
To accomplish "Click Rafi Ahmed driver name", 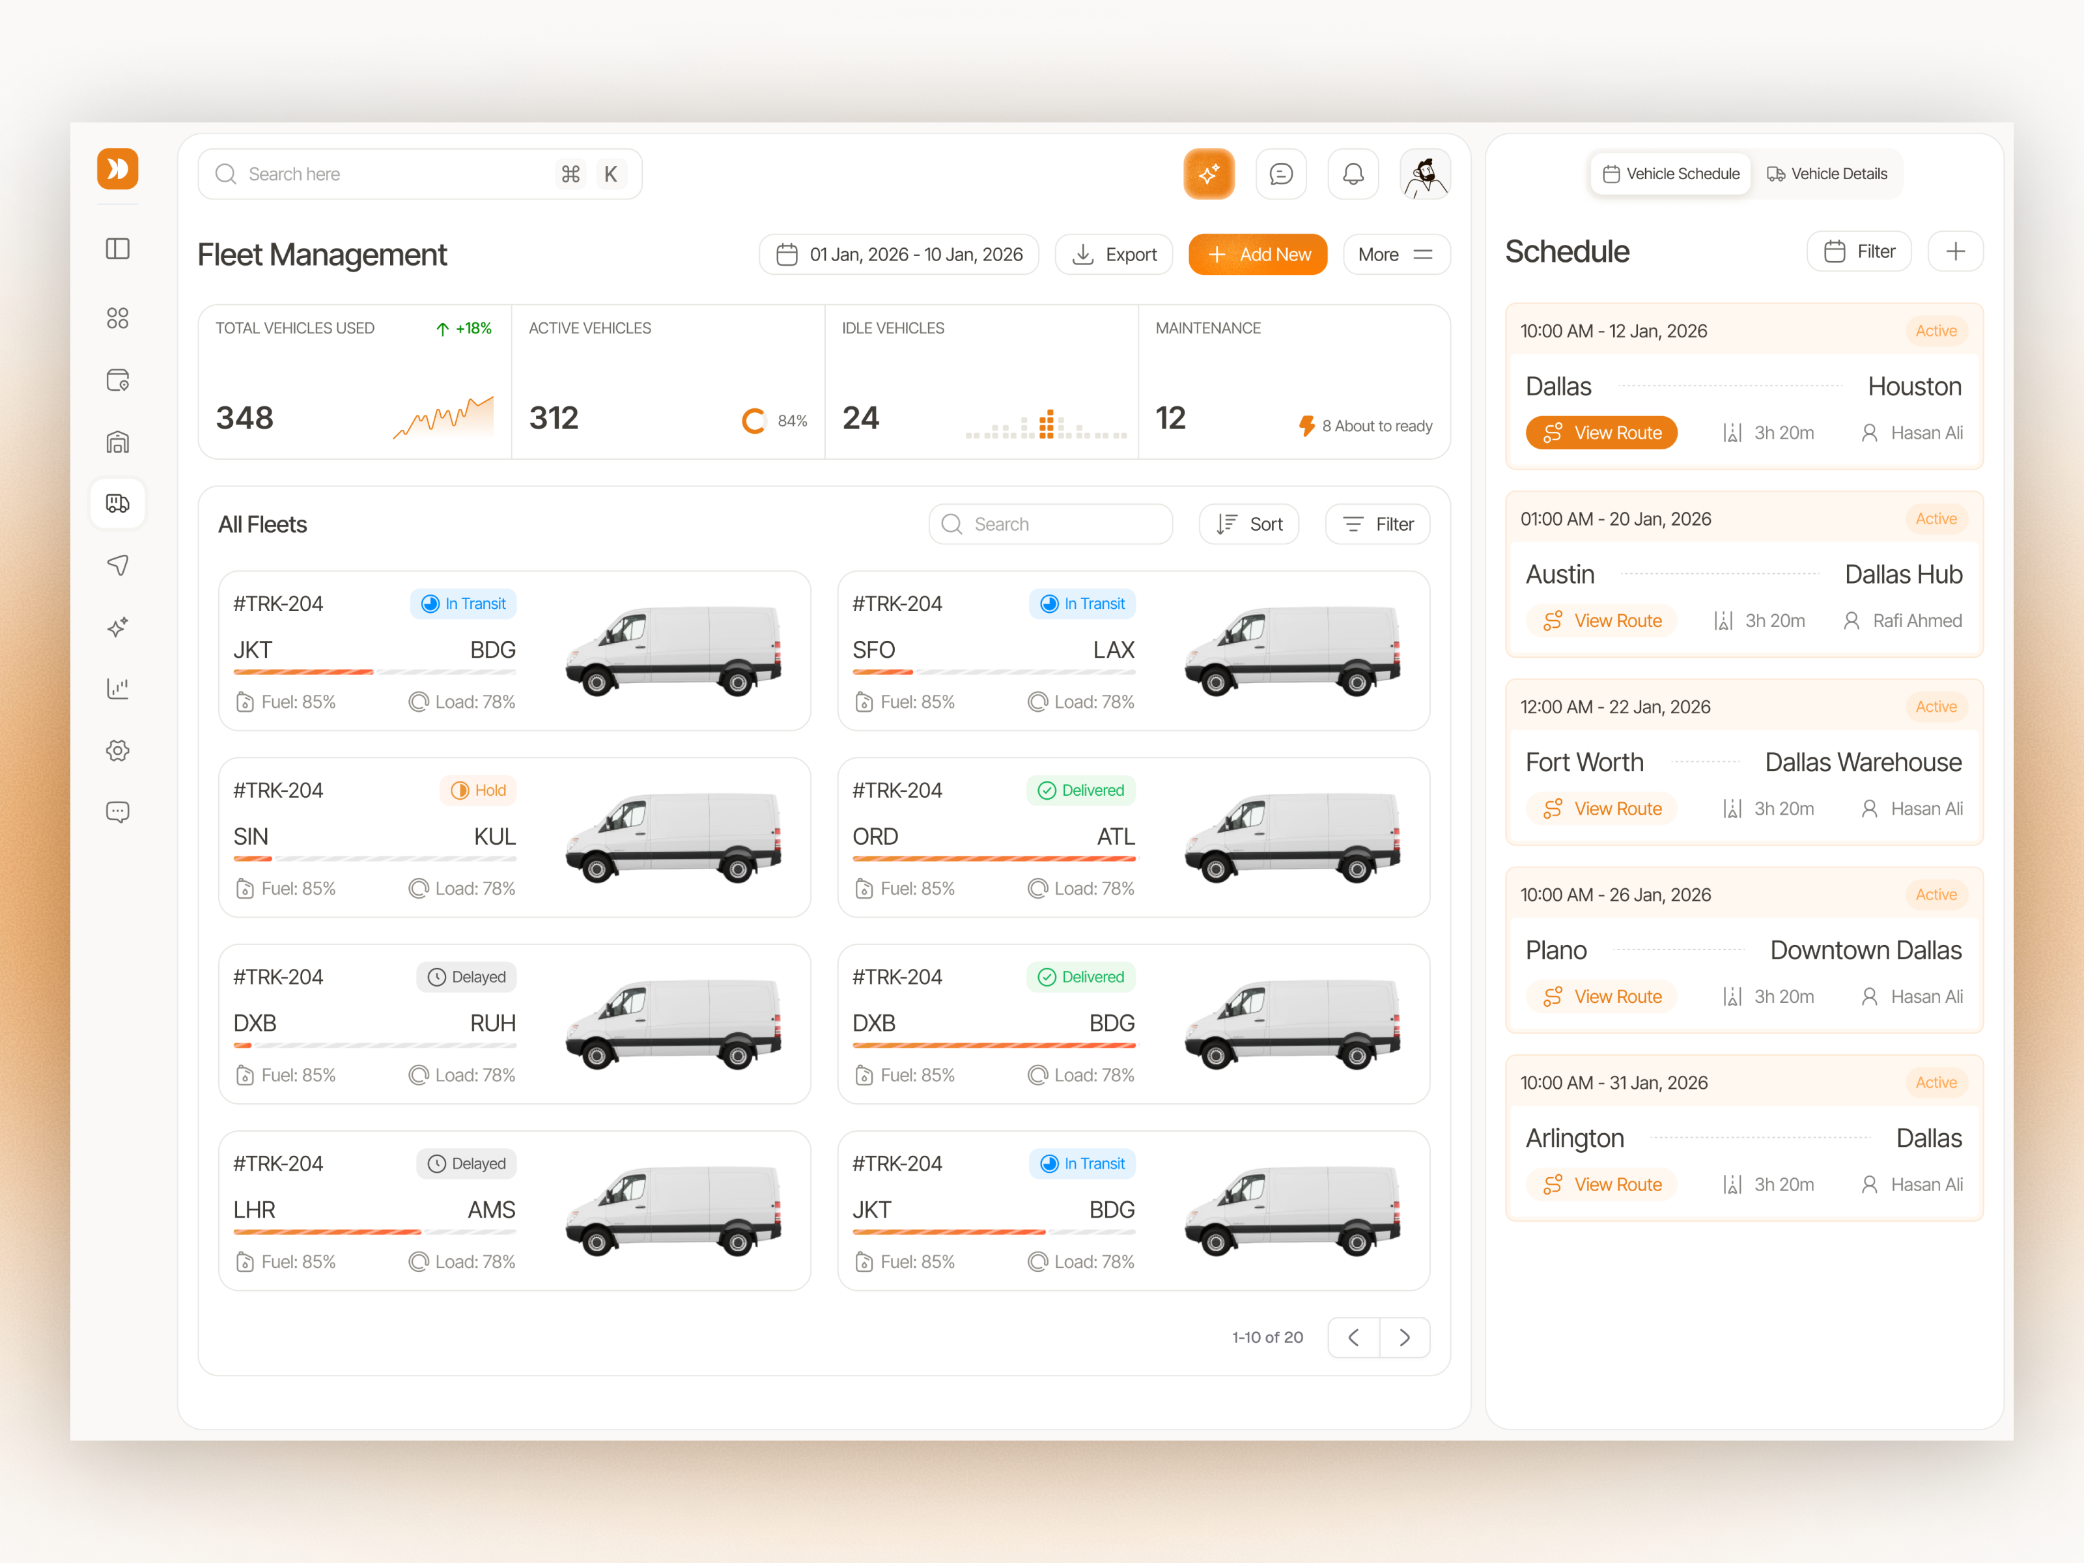I will tap(1918, 622).
